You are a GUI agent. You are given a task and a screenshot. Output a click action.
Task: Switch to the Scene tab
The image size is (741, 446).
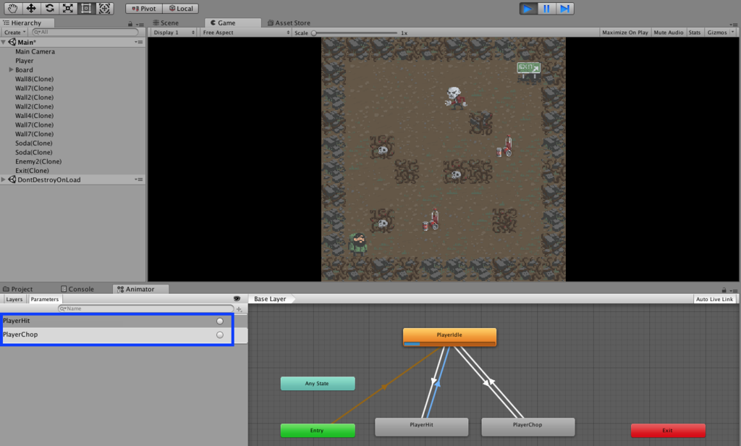click(x=166, y=22)
